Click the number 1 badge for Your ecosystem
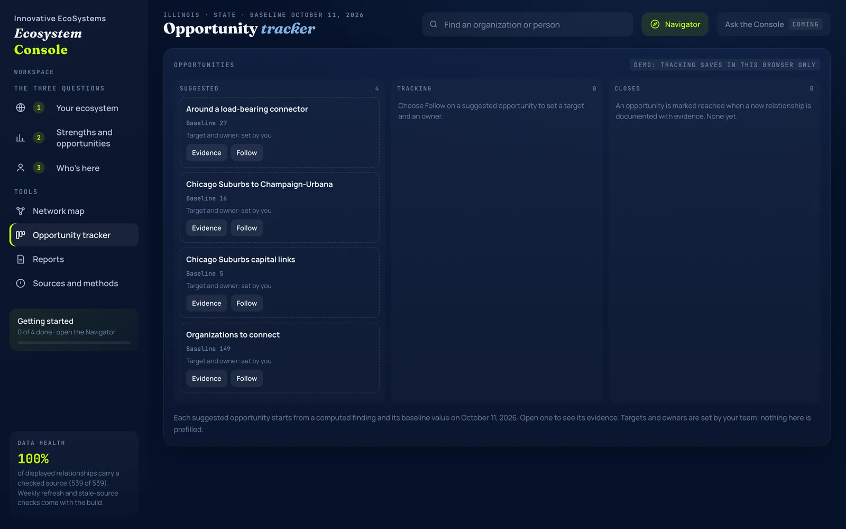The width and height of the screenshot is (846, 529). click(39, 108)
